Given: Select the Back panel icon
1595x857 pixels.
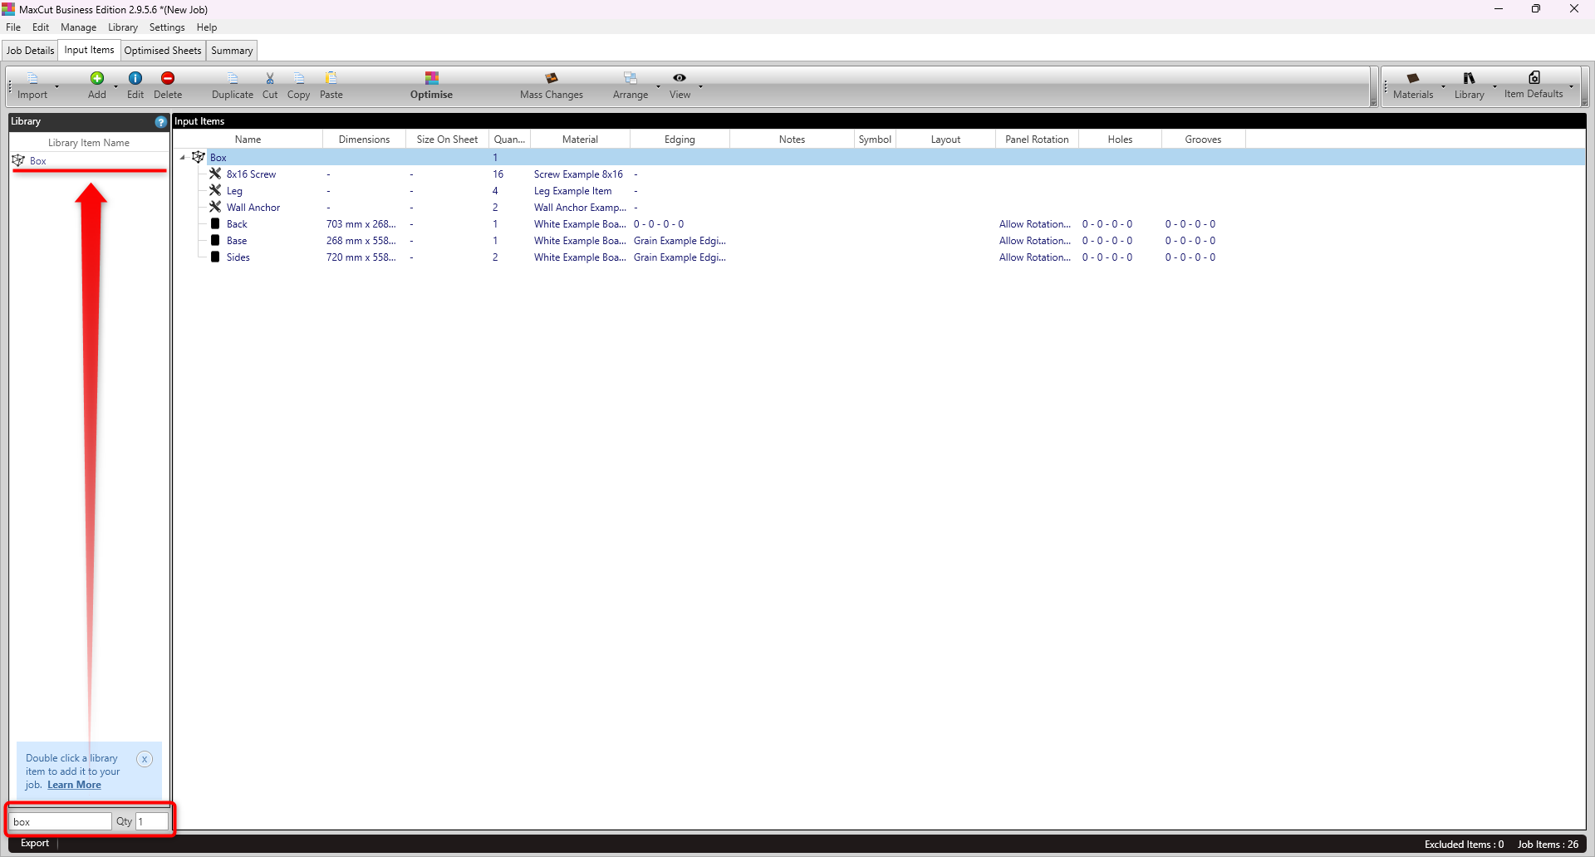Looking at the screenshot, I should click(215, 223).
